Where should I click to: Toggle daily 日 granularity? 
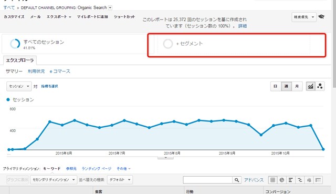(276, 86)
